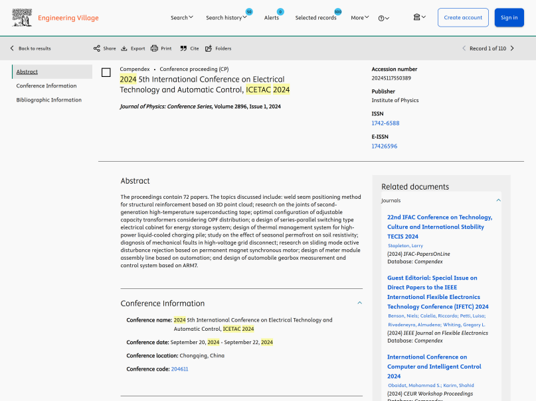This screenshot has width=536, height=401.
Task: Click the Folders button label
Action: tap(223, 48)
